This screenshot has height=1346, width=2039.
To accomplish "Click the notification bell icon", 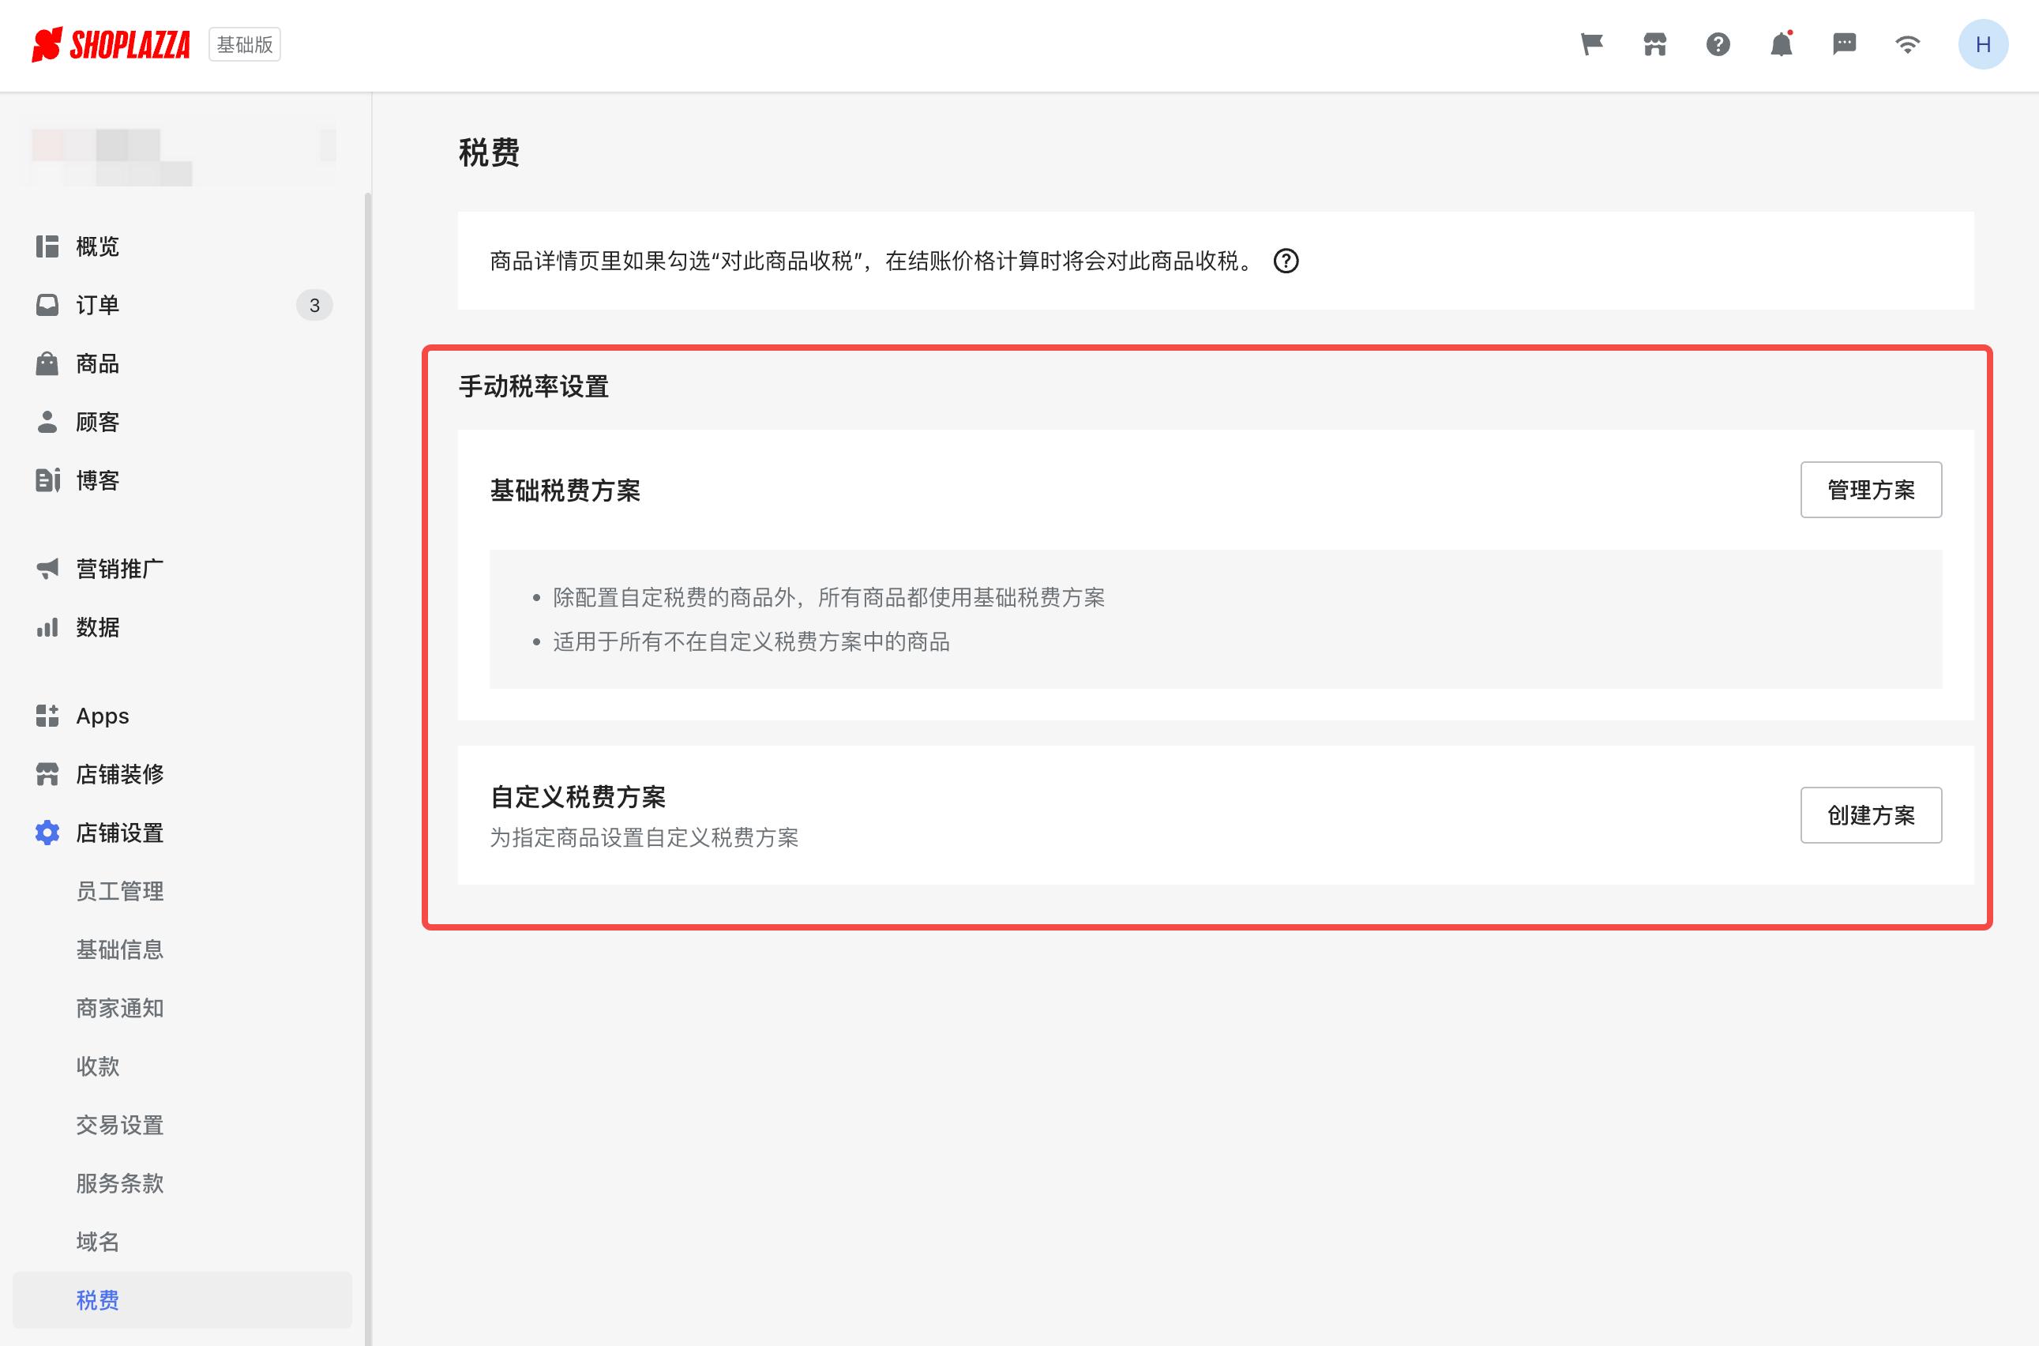I will coord(1781,43).
